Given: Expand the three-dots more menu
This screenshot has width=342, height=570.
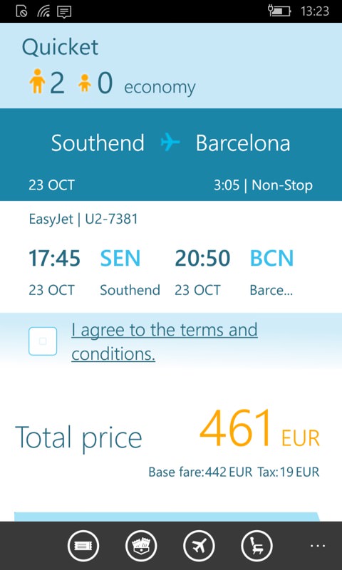Looking at the screenshot, I should [317, 545].
